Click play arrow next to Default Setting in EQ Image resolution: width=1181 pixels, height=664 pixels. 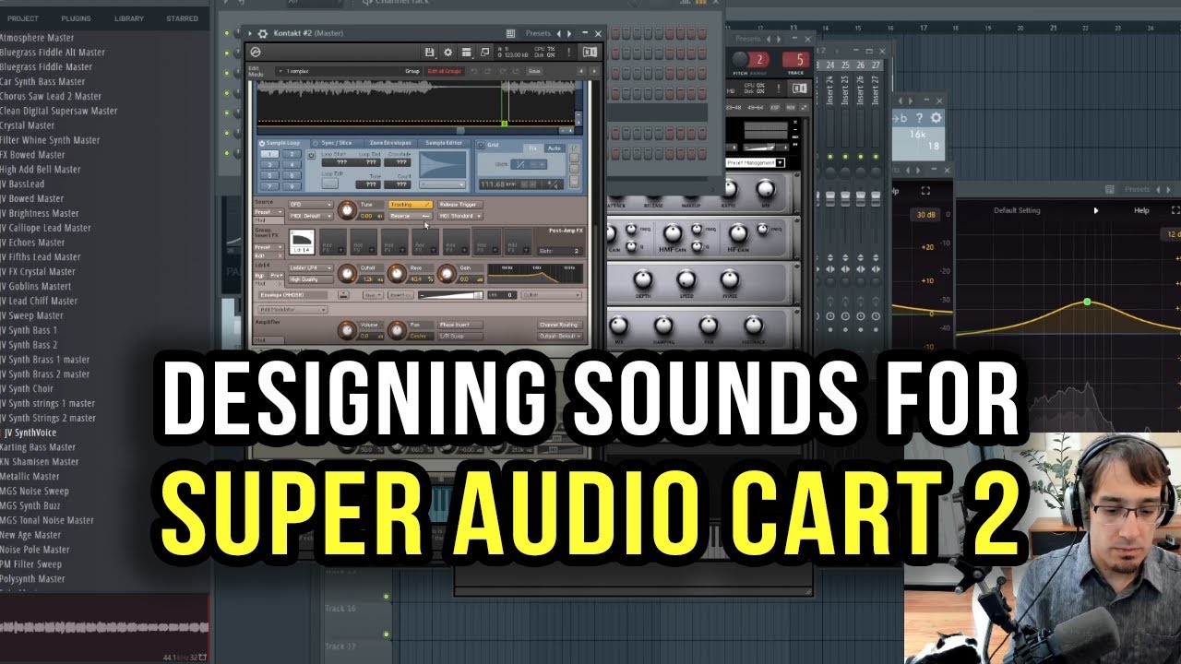tap(1096, 210)
